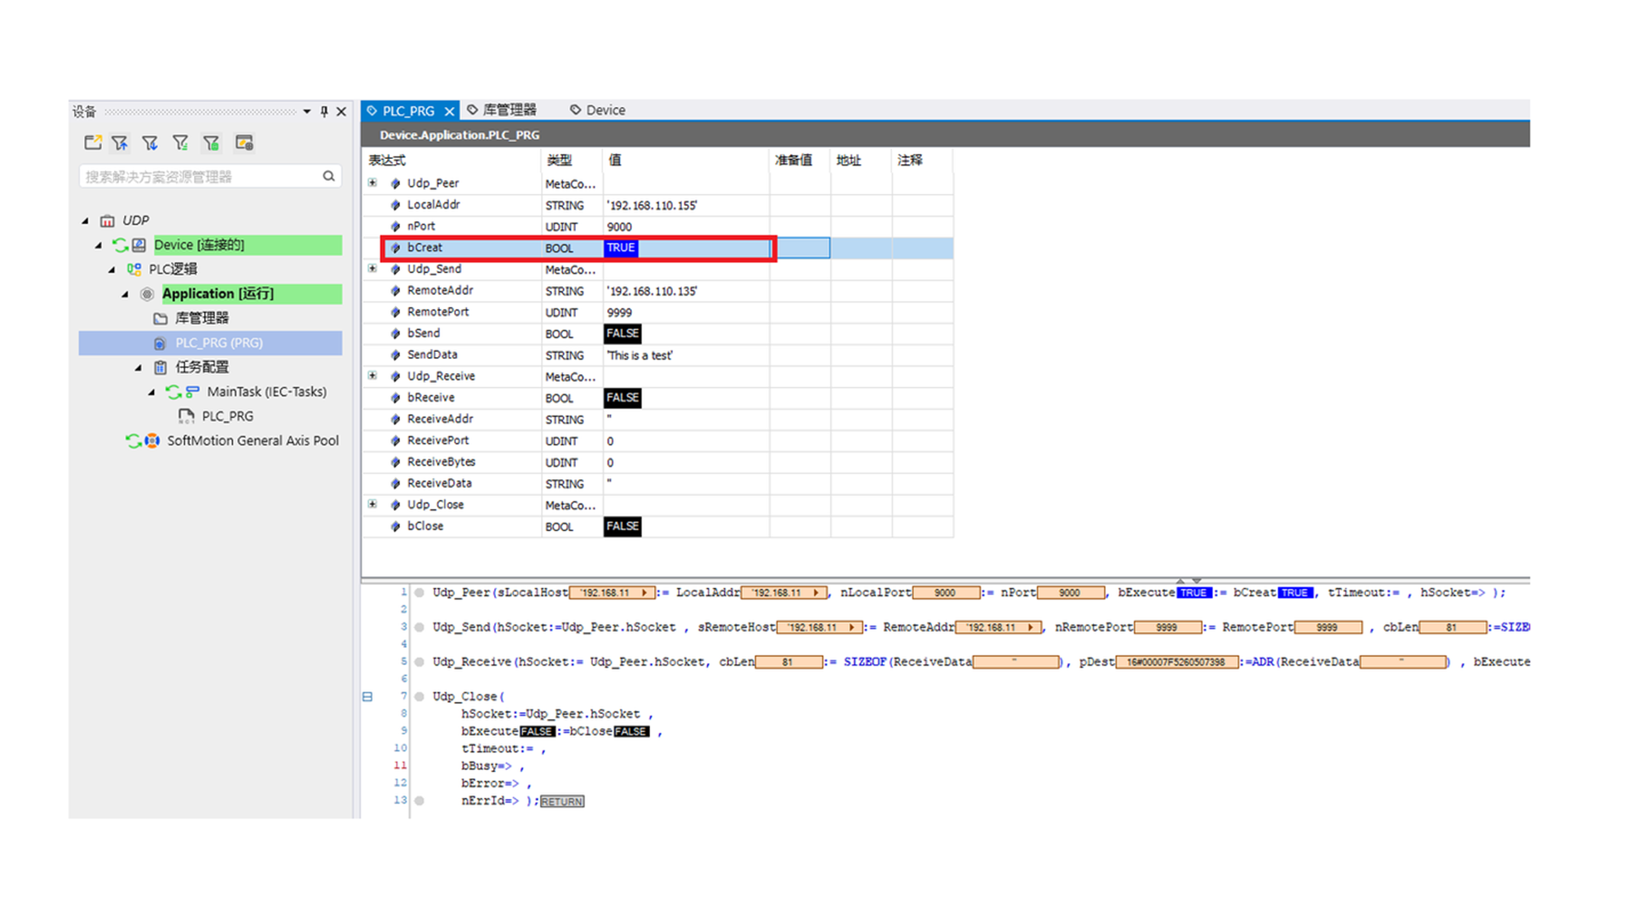Expand the Udp_Receive variable row

373,376
